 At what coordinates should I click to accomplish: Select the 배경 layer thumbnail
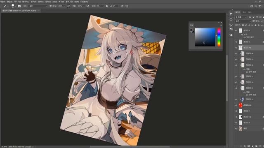tap(240, 129)
